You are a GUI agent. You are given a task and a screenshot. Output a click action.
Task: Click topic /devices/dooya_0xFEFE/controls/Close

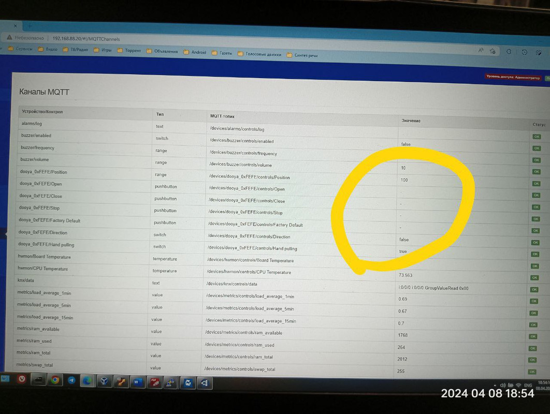click(x=247, y=200)
